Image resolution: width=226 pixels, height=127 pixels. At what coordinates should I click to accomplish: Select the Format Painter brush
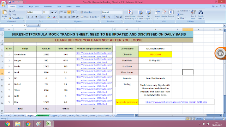pos(10,18)
